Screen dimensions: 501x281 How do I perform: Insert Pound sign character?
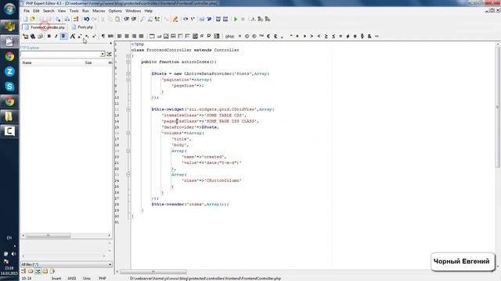click(276, 37)
